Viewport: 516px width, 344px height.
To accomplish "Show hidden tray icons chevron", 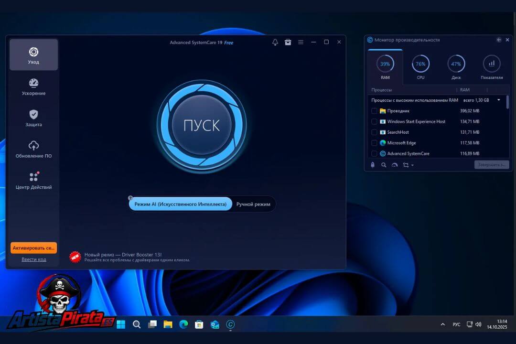I will coord(443,324).
